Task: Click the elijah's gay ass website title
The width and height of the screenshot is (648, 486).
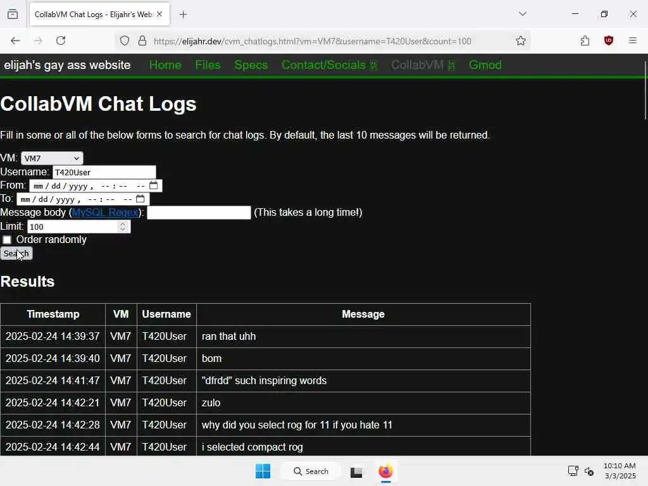Action: click(67, 65)
